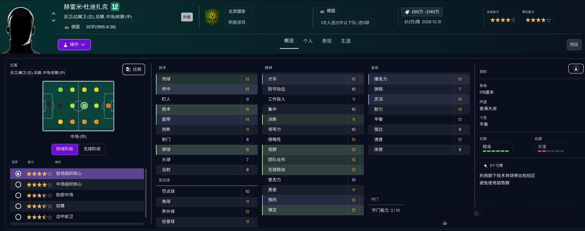Select the 中场组织核心 role radio button

(x=18, y=184)
